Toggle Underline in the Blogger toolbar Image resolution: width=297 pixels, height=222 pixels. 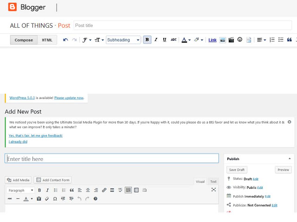(165, 40)
